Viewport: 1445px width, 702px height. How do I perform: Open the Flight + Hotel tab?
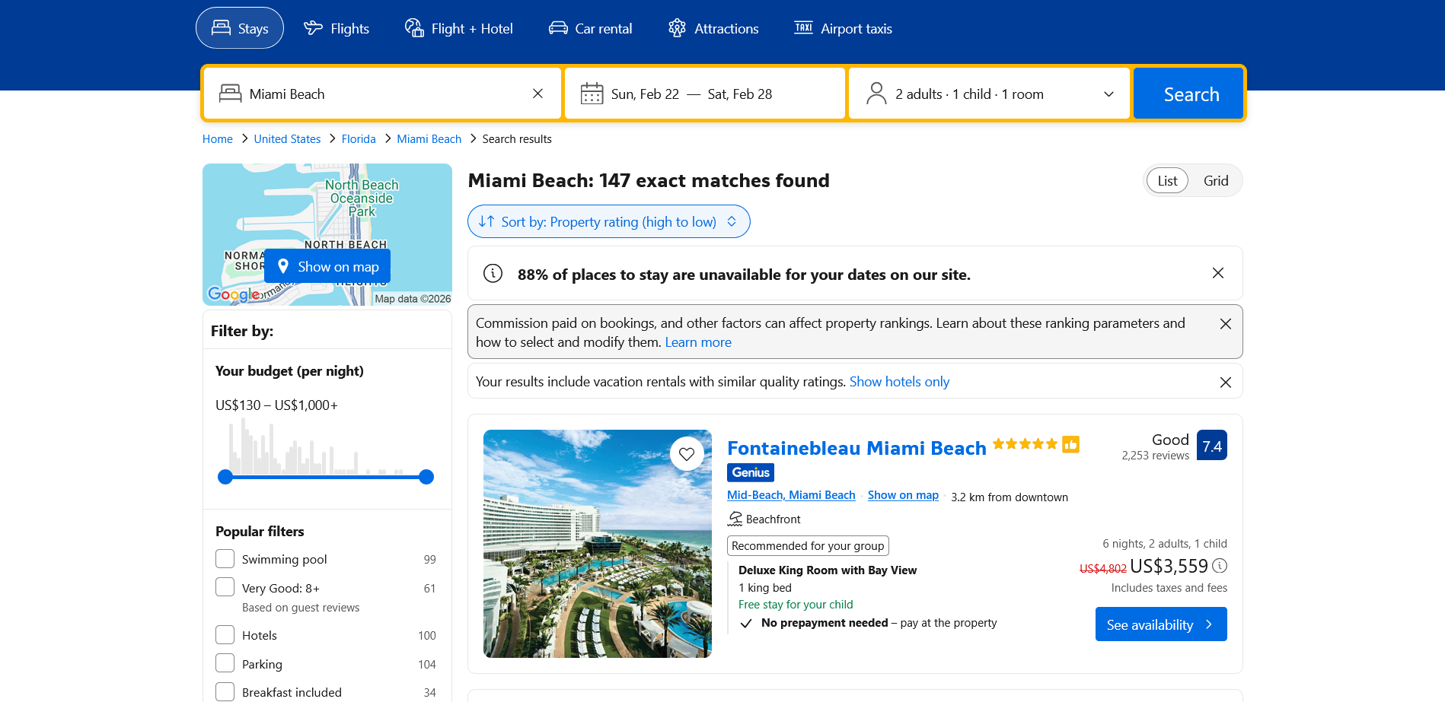point(458,28)
